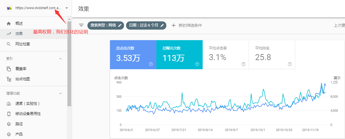The height and width of the screenshot is (139, 345).
Task: Click the 2019/8/14 axis date label
Action: (x=205, y=130)
